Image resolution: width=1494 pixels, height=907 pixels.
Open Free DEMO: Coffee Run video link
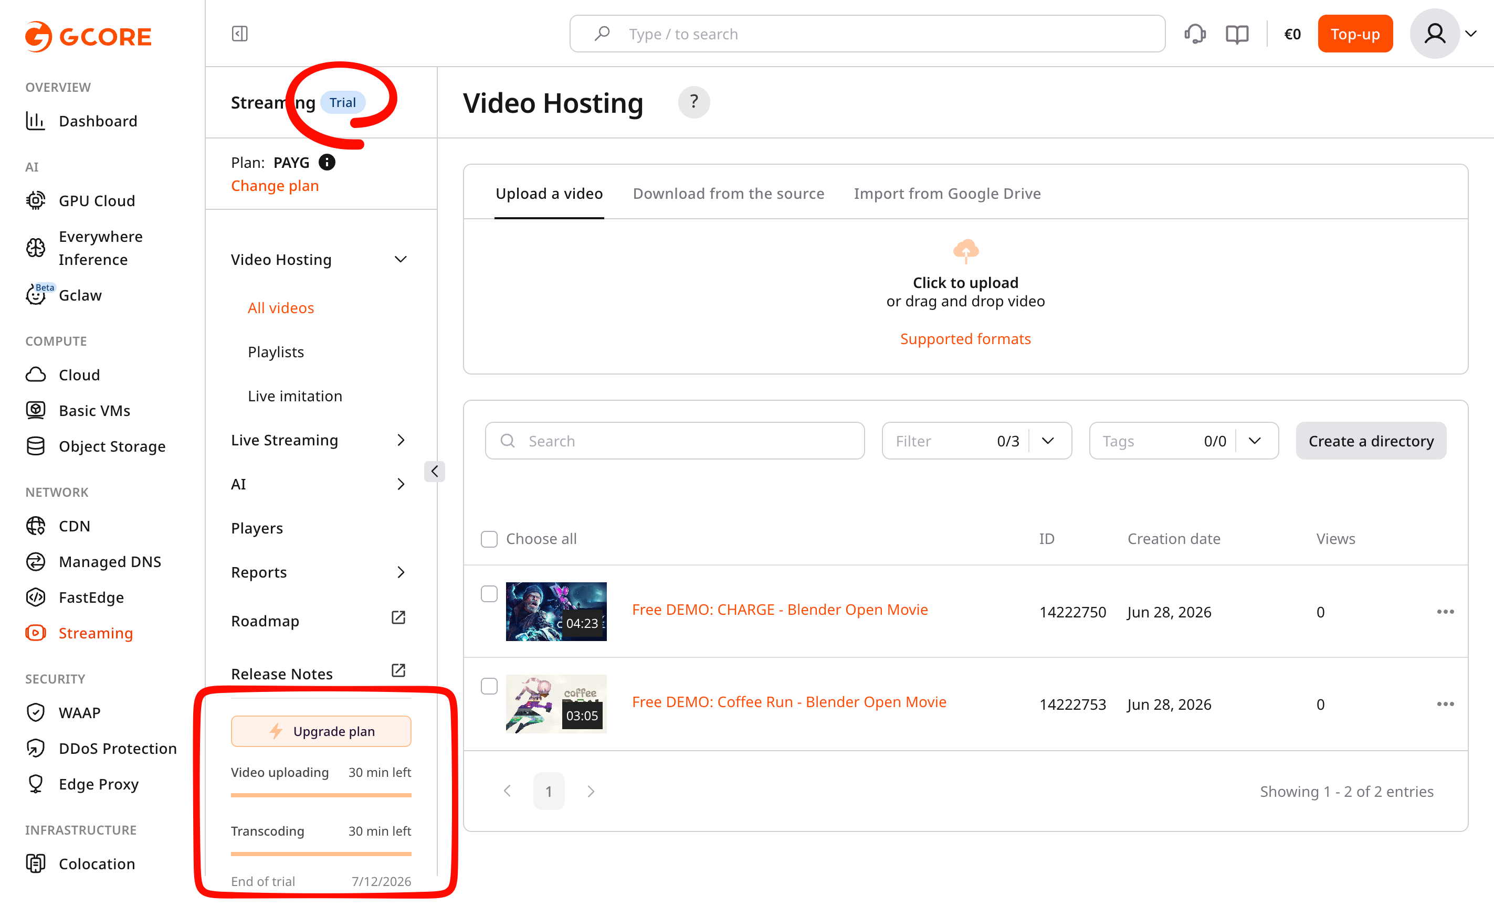point(789,702)
